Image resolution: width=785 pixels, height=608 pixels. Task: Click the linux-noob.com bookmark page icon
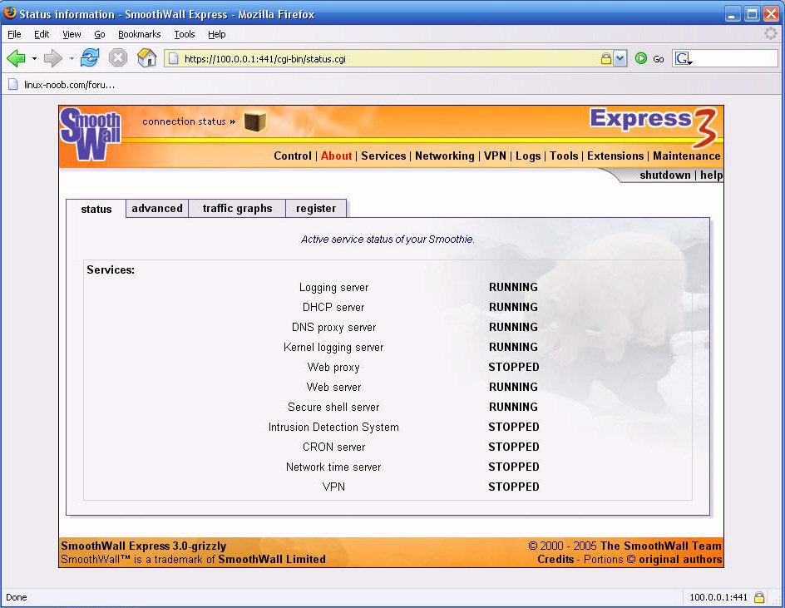point(13,85)
